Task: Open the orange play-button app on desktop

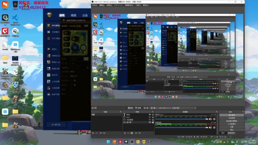Action: coord(5,5)
